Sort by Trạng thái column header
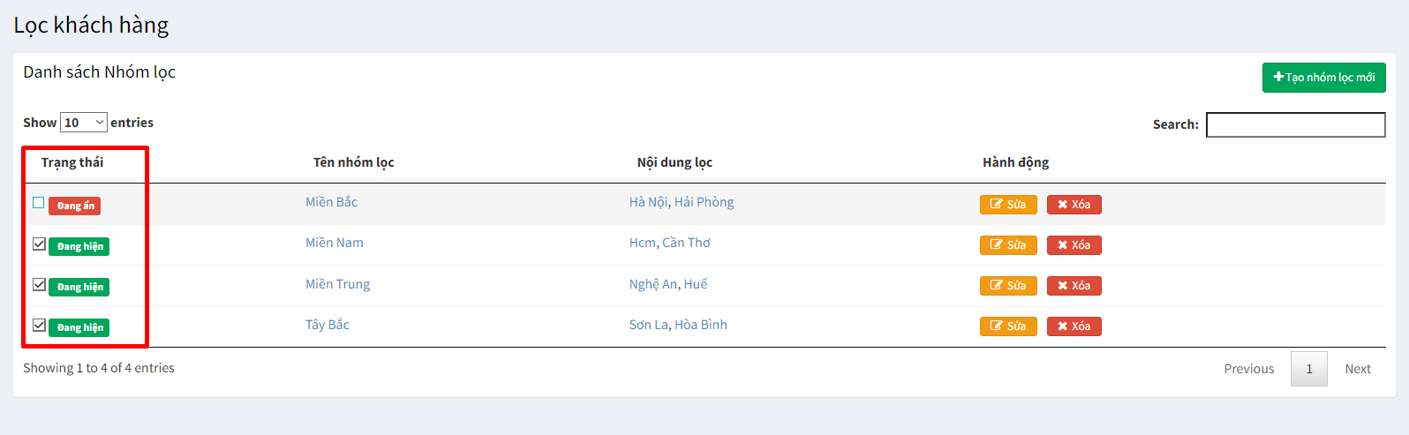This screenshot has width=1409, height=435. point(72,162)
